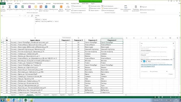
Task: Click the fx icon beside the formula bar
Action: pos(32,16)
